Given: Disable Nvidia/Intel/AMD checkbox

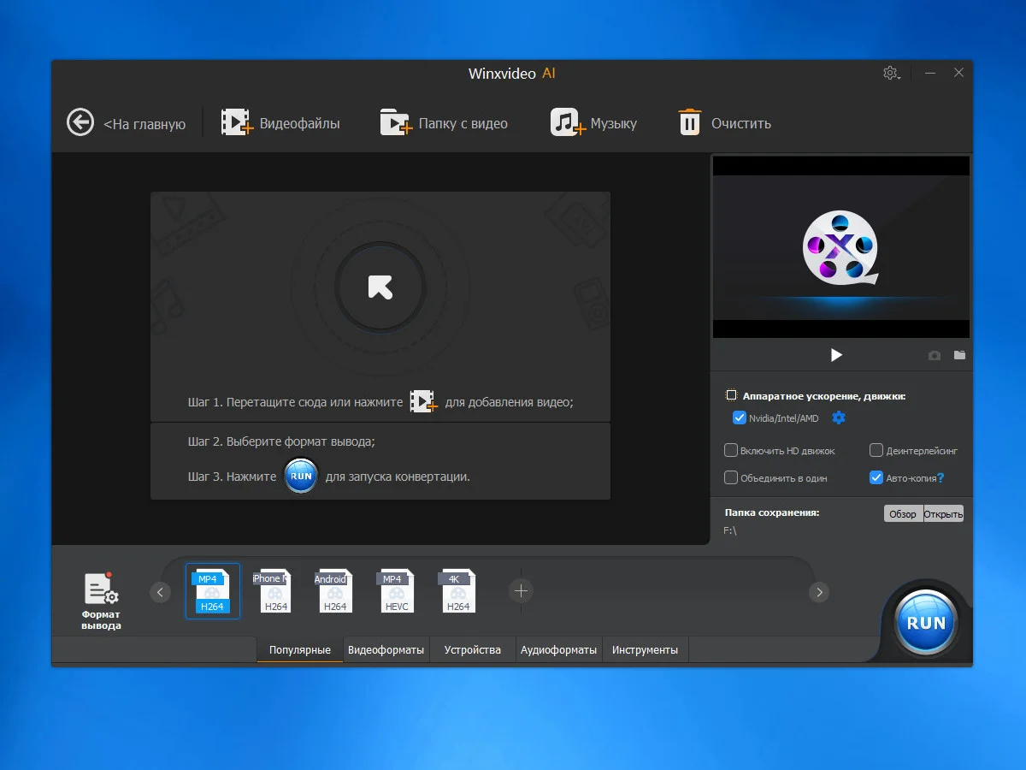Looking at the screenshot, I should [740, 418].
